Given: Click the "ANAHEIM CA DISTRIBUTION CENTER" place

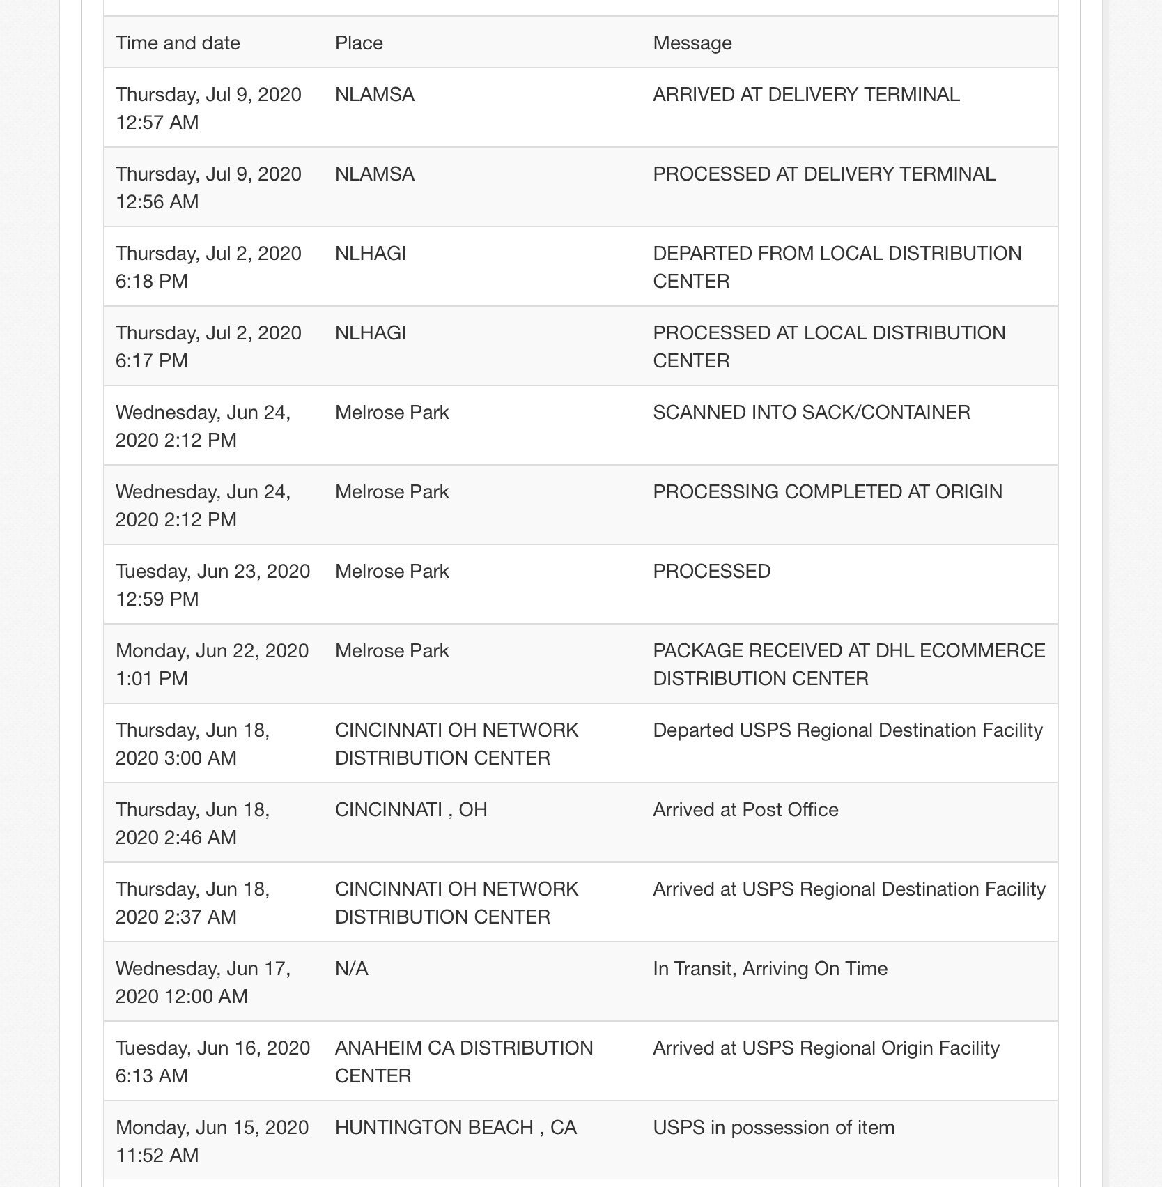Looking at the screenshot, I should tap(463, 1062).
